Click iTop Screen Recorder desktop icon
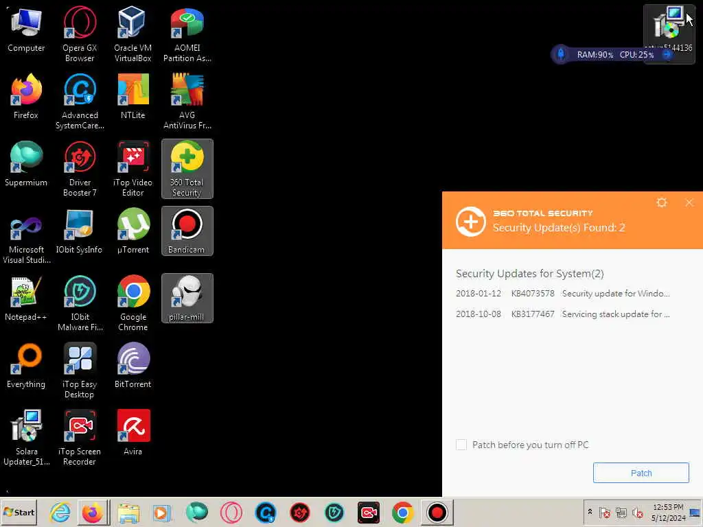 point(80,437)
